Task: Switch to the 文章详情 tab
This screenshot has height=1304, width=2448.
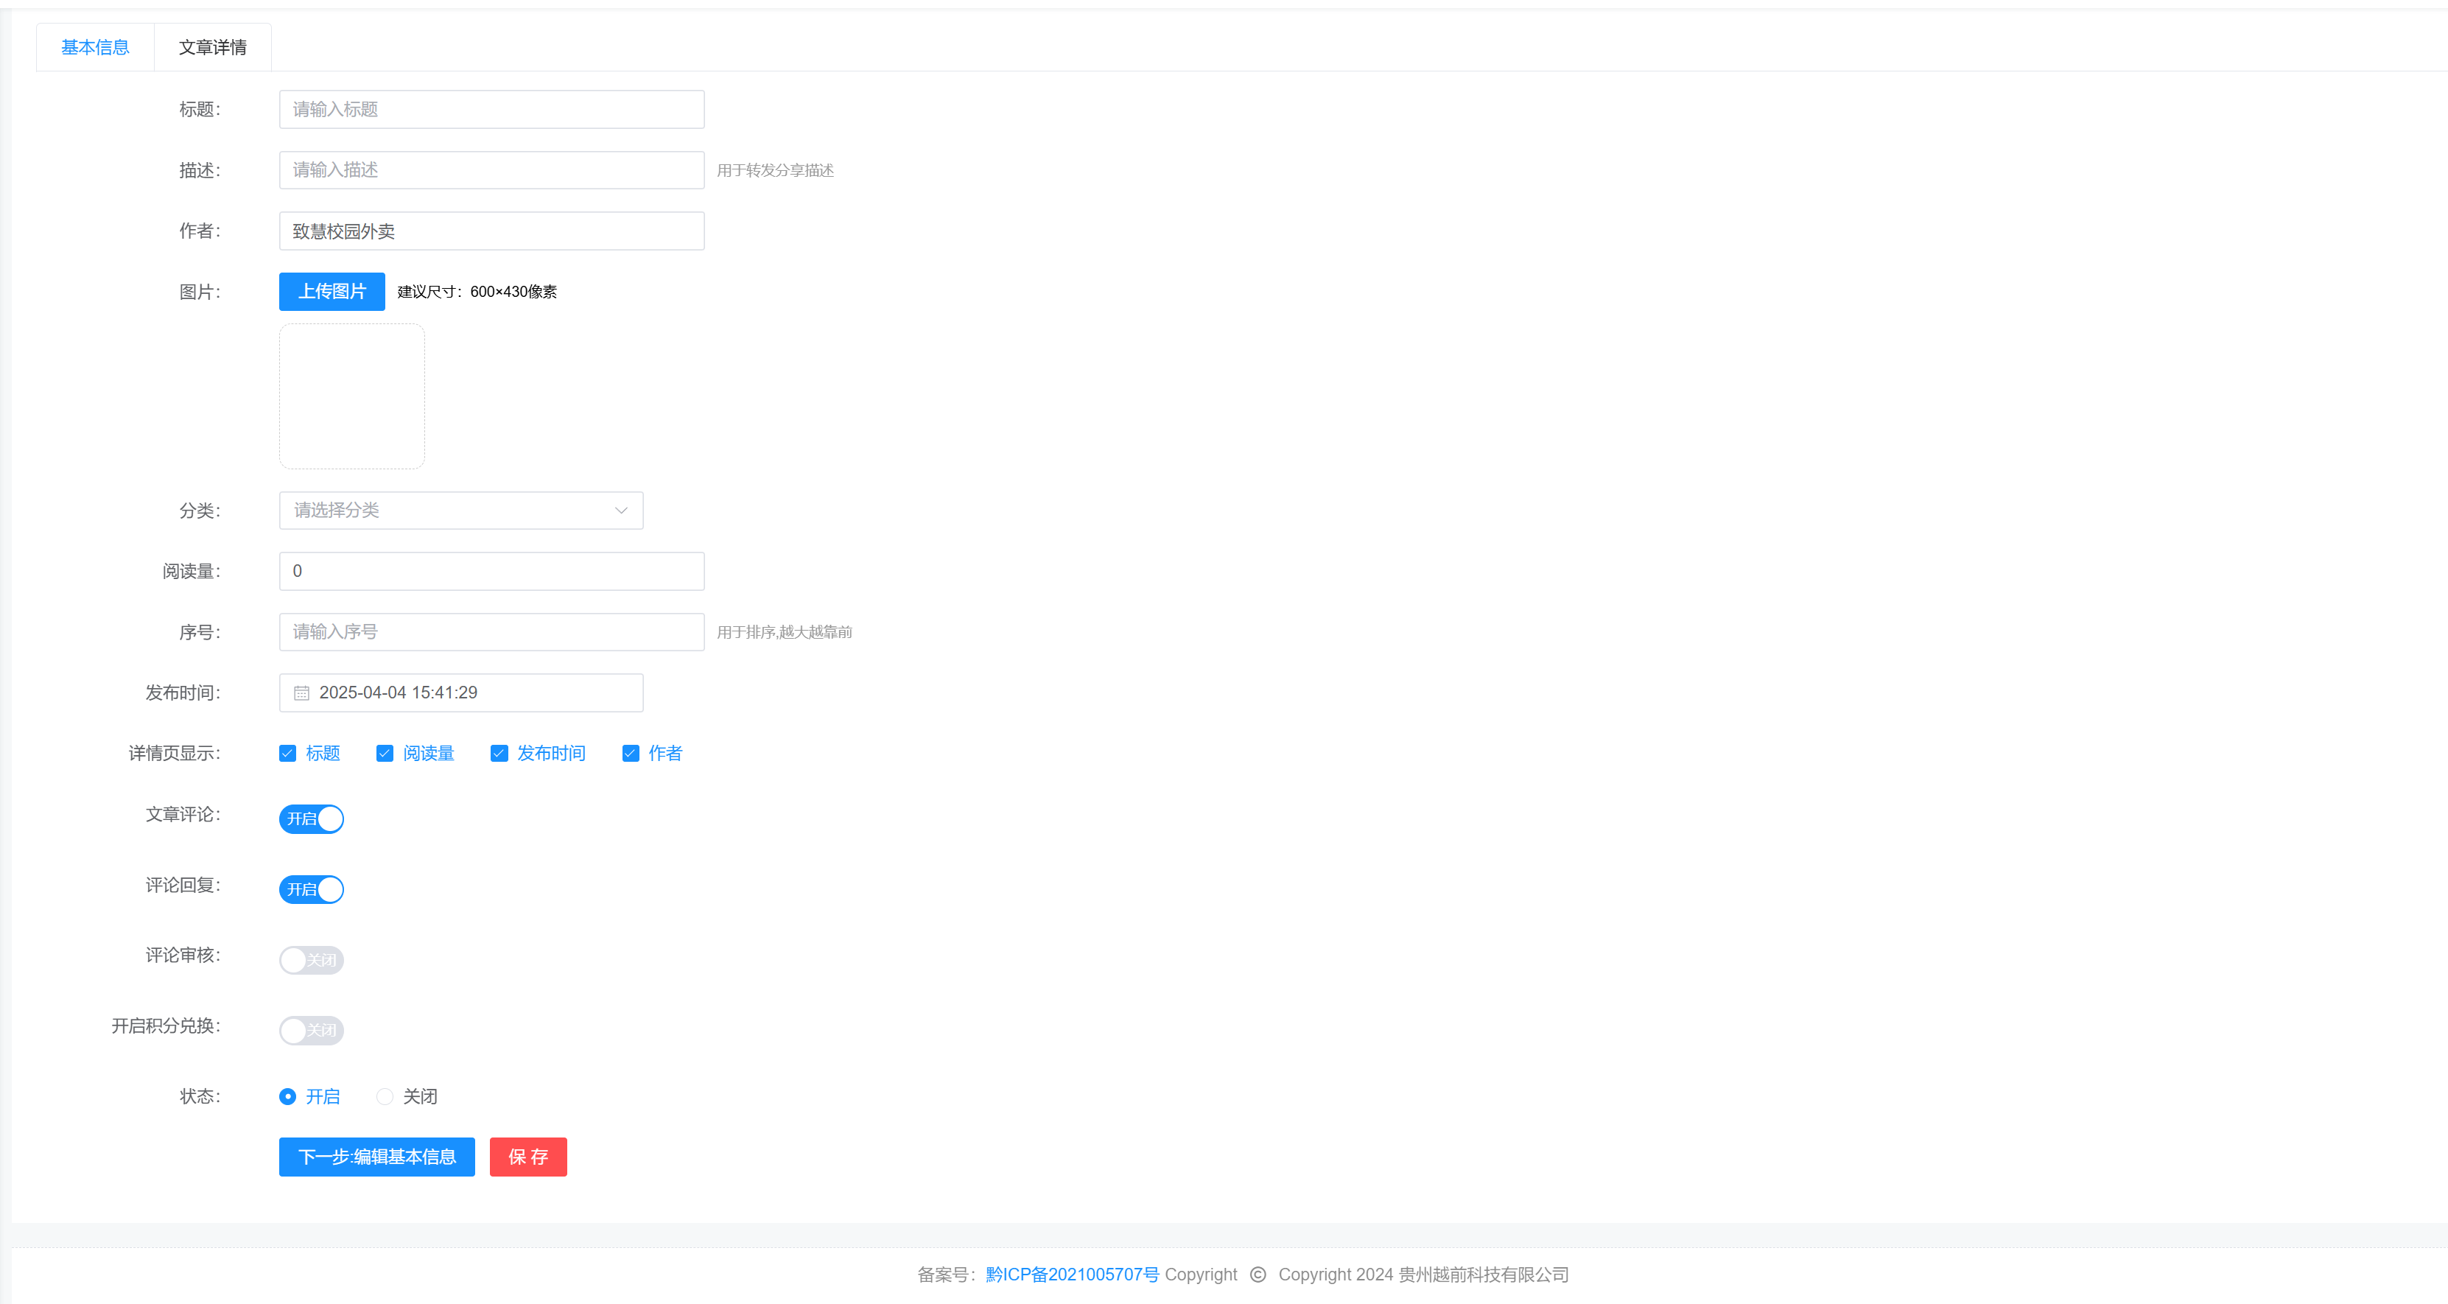Action: pyautogui.click(x=213, y=48)
